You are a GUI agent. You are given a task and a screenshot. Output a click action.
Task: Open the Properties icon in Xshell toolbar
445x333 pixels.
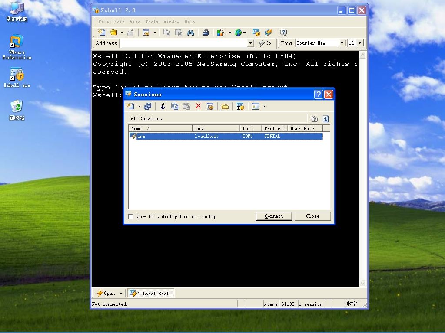[x=146, y=33]
